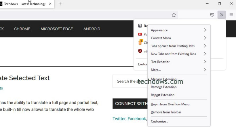Click the Appearance menu label

tap(159, 30)
